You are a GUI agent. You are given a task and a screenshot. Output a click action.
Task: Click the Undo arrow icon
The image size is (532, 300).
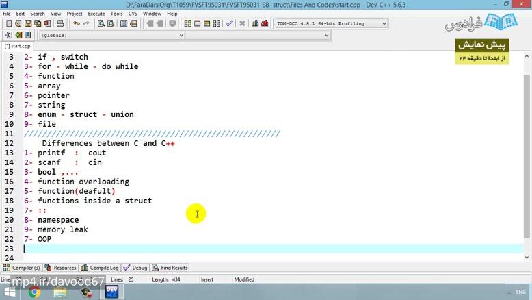pyautogui.click(x=75, y=23)
